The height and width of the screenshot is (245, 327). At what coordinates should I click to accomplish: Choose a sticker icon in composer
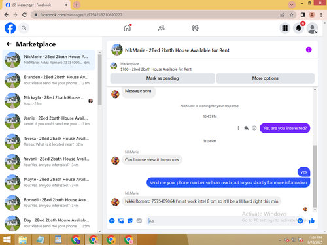(130, 221)
